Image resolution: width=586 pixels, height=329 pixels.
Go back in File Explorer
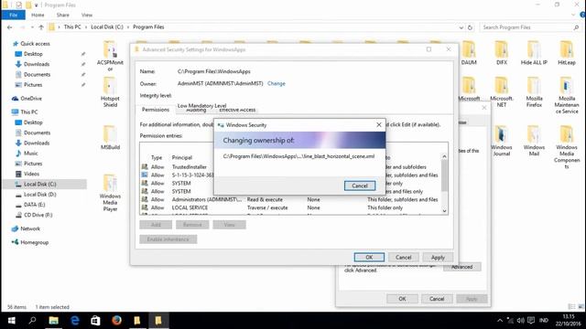coord(10,27)
